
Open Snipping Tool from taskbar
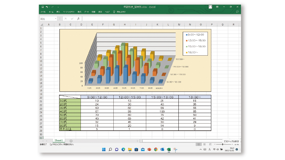175,149
